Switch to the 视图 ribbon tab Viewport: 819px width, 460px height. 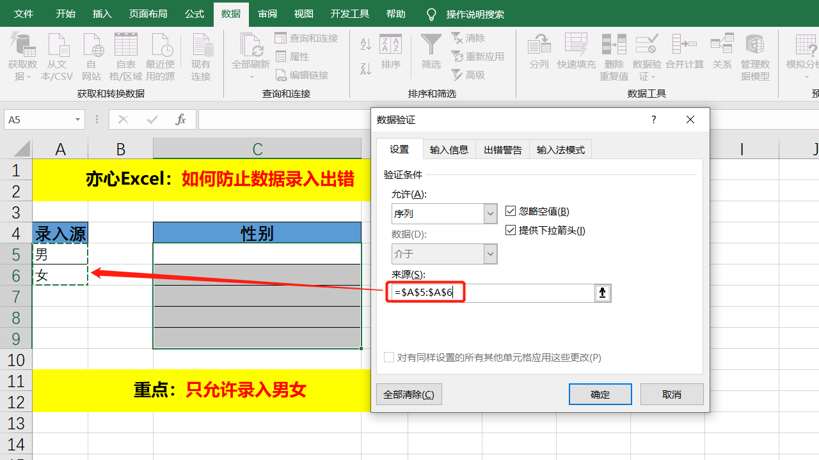303,14
